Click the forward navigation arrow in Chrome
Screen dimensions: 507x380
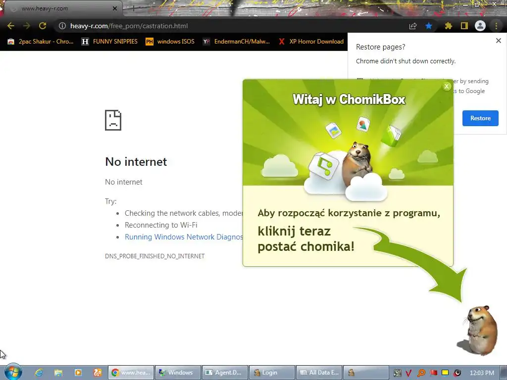pyautogui.click(x=27, y=26)
